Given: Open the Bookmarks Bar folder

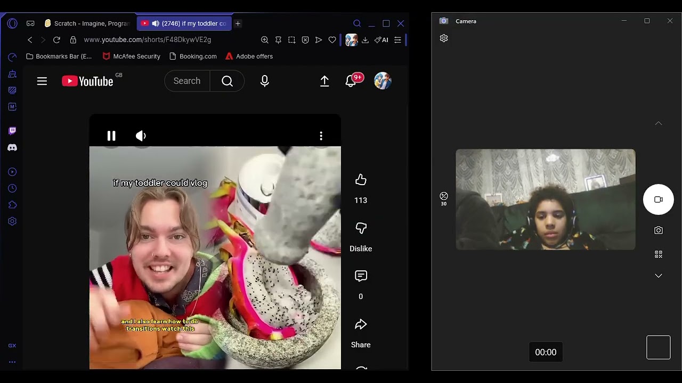Looking at the screenshot, I should click(x=59, y=56).
